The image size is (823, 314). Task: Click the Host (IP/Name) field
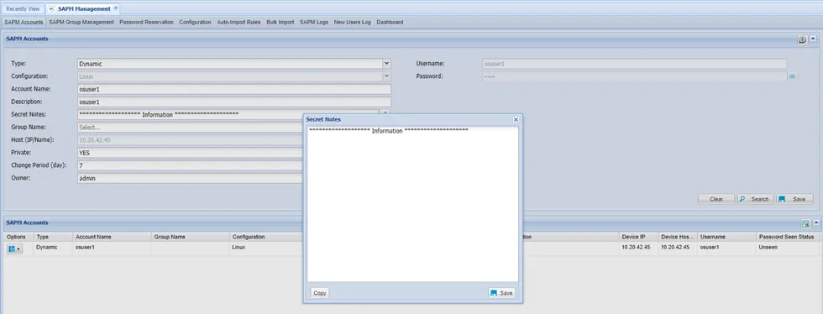point(190,140)
